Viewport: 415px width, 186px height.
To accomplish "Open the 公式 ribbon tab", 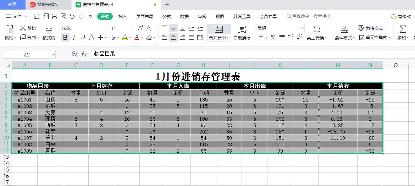I will tap(166, 16).
